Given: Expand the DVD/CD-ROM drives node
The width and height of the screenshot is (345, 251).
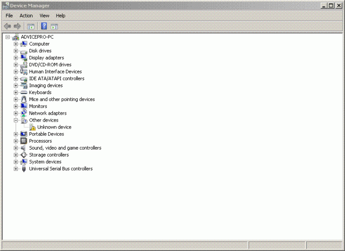Looking at the screenshot, I should click(x=16, y=65).
